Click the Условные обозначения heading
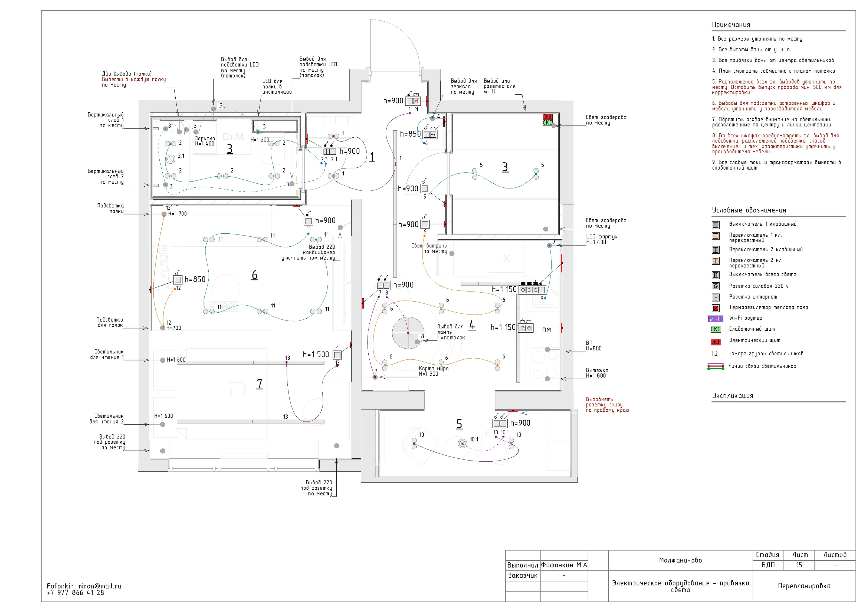Viewport: 866px width, 612px height. point(749,210)
